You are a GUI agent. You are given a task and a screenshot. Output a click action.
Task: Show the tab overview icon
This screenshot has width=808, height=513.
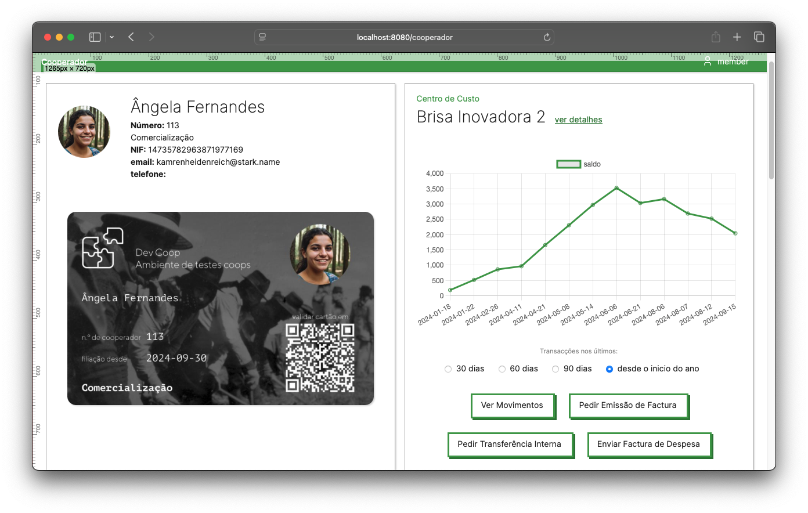point(759,37)
